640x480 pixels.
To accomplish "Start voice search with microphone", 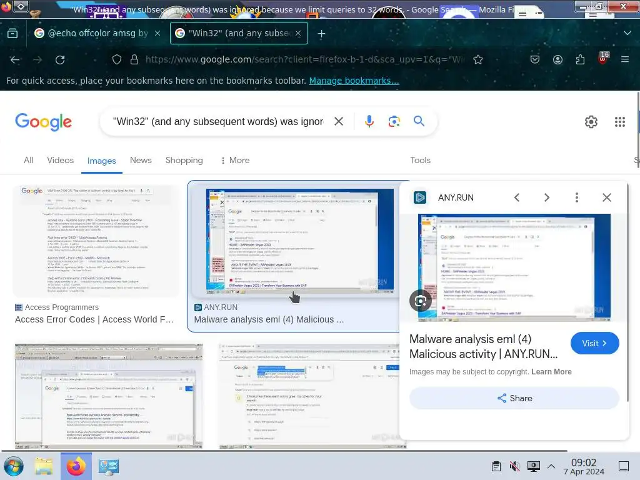I will pos(369,121).
